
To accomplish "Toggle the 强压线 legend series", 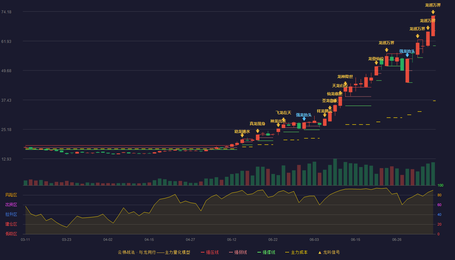I will pos(210,252).
